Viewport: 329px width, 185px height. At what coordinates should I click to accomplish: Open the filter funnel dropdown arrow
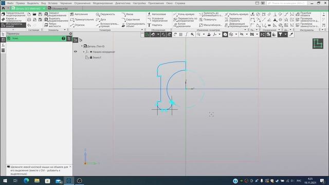point(285,34)
